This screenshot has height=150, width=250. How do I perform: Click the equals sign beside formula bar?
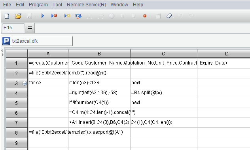point(30,28)
